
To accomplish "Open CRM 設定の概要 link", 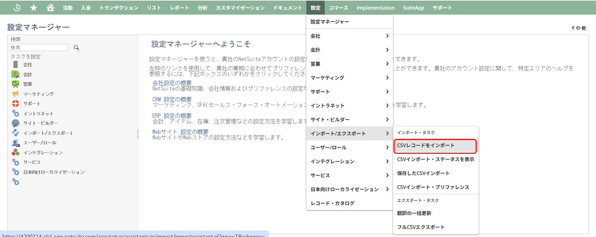I will (172, 99).
